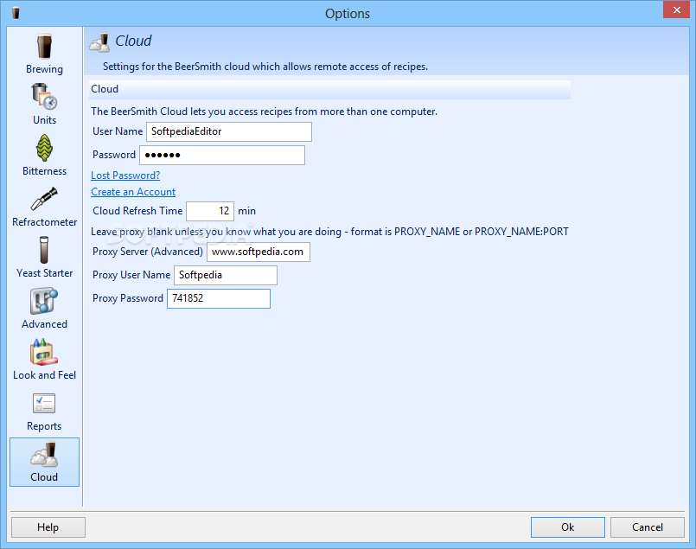Click the Cloud icon in page header
Image resolution: width=696 pixels, height=549 pixels.
tap(99, 42)
